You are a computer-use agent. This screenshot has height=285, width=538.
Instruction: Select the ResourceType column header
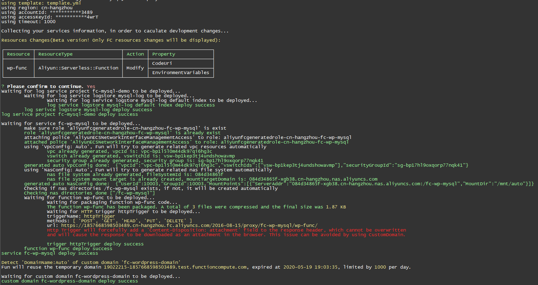56,54
